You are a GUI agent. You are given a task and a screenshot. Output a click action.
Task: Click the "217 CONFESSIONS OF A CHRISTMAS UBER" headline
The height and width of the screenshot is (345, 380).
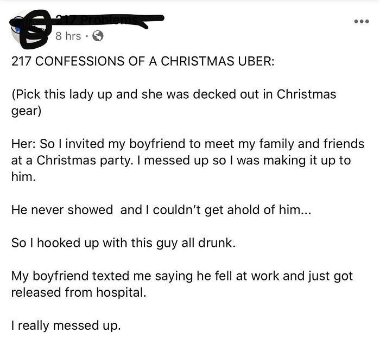point(143,61)
